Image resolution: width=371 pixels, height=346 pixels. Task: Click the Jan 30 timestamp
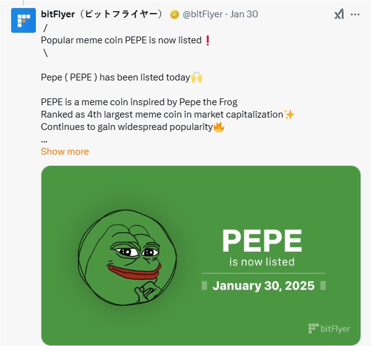point(244,14)
